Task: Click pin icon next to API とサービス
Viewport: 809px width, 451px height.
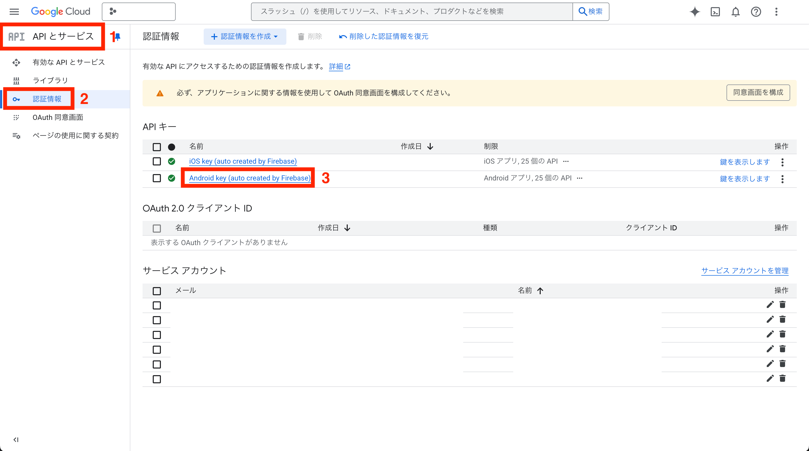Action: tap(118, 37)
